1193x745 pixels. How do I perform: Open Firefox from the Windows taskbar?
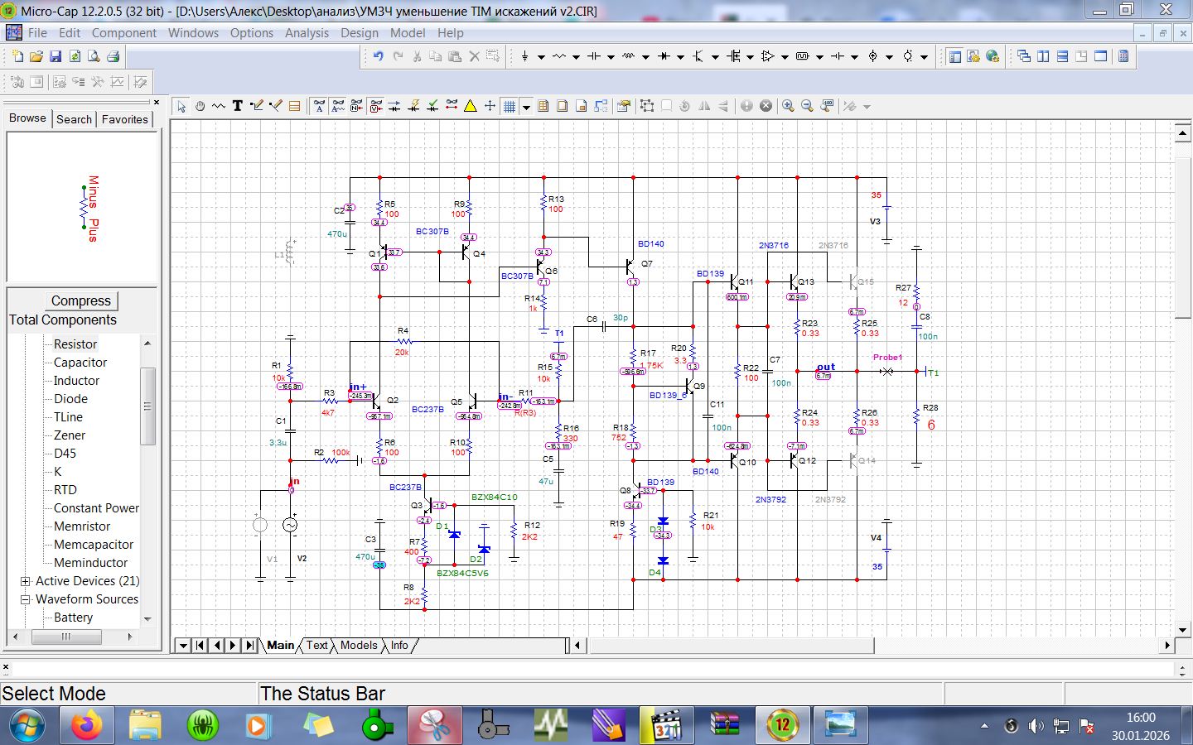pyautogui.click(x=86, y=725)
